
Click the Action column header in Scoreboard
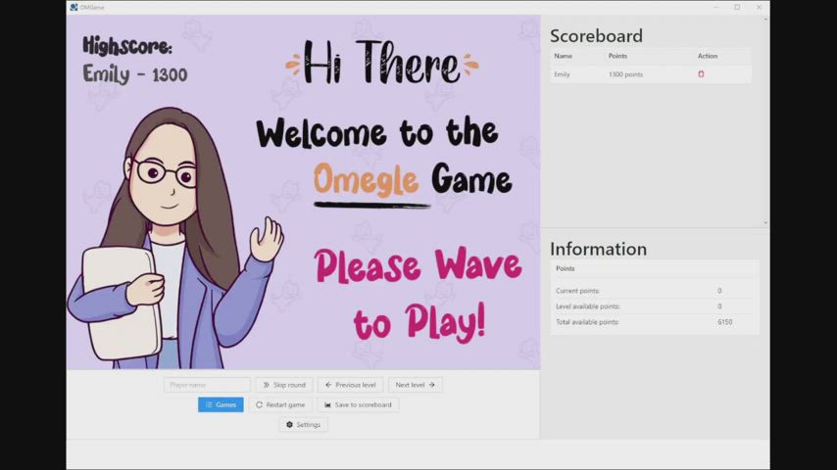(708, 56)
